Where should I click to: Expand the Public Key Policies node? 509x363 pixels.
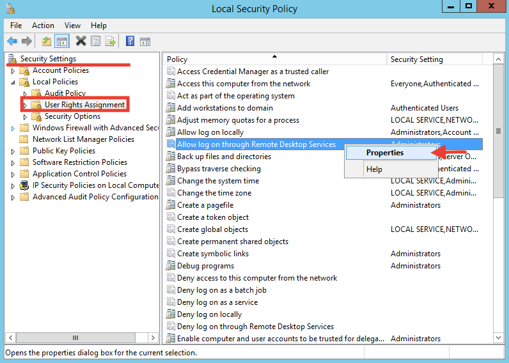(x=13, y=151)
